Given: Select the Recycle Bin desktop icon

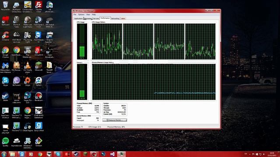Looking at the screenshot, I should pos(6,6).
